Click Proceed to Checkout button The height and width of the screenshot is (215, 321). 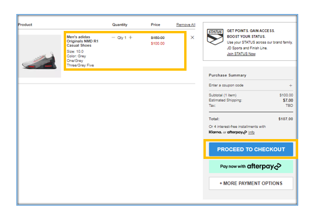pyautogui.click(x=251, y=150)
